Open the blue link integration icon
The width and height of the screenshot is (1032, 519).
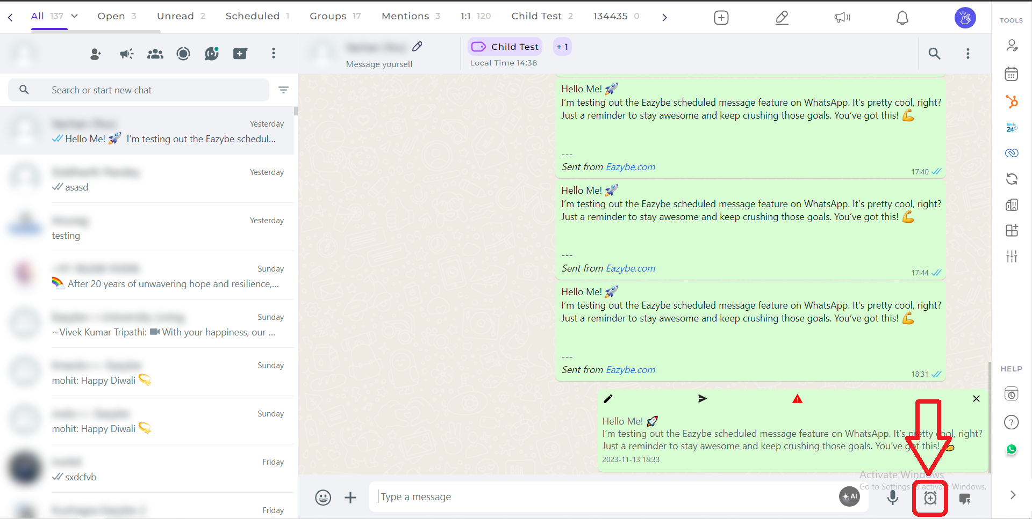pyautogui.click(x=1012, y=153)
